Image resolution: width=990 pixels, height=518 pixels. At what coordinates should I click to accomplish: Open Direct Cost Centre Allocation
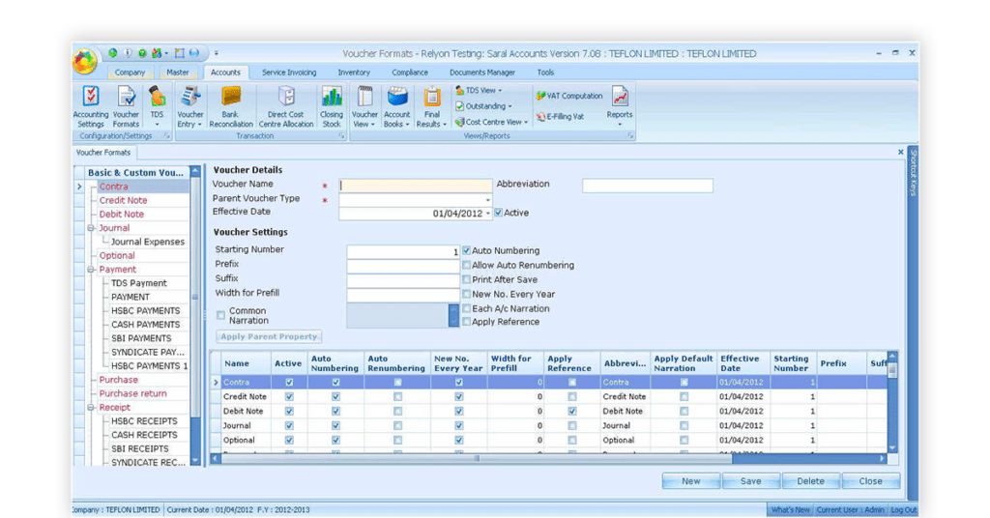tap(286, 106)
